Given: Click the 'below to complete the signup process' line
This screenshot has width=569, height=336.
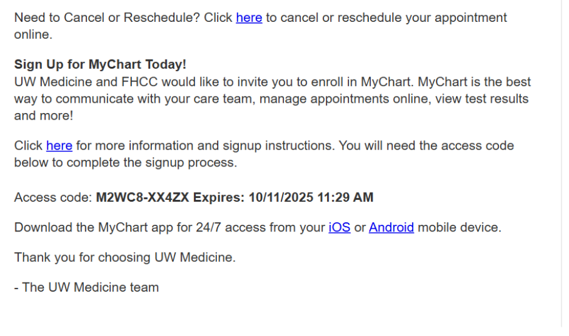Looking at the screenshot, I should coord(126,163).
